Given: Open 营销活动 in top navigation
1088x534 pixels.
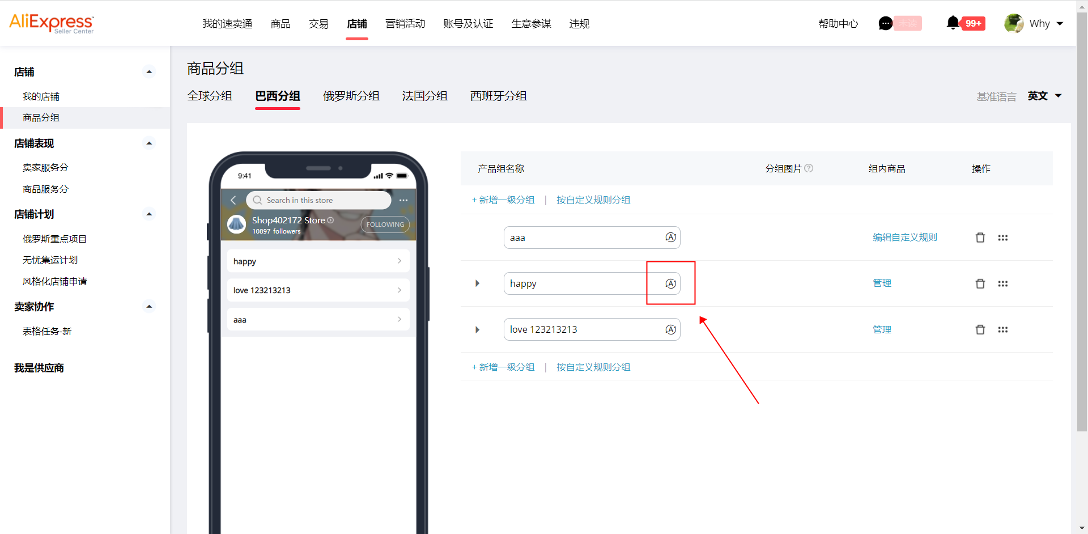Looking at the screenshot, I should pyautogui.click(x=405, y=24).
